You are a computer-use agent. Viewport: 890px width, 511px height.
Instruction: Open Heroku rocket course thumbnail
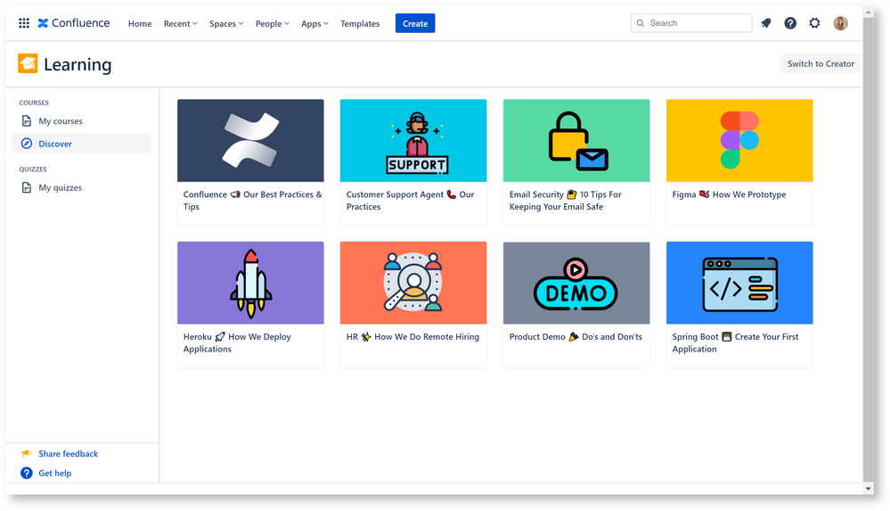[x=250, y=283]
